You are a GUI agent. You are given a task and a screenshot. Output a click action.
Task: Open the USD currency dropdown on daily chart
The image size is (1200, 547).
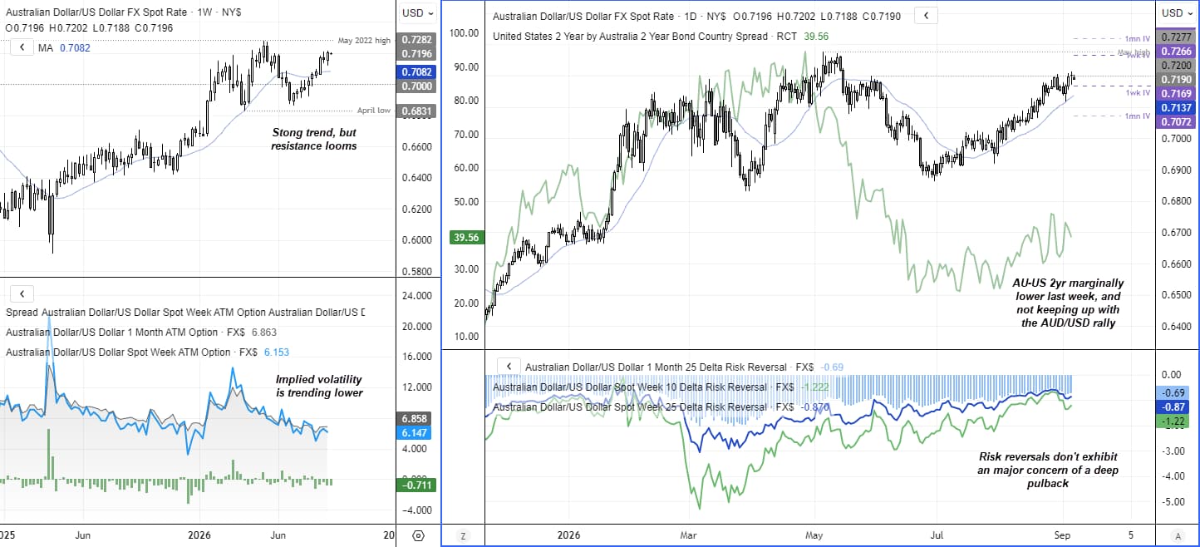pos(1177,13)
